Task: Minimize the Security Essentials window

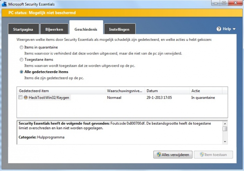Action: point(216,3)
